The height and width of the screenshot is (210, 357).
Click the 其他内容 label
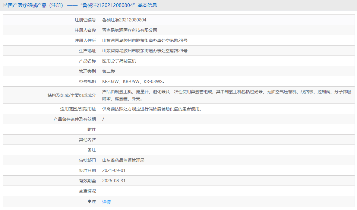(x=87, y=140)
